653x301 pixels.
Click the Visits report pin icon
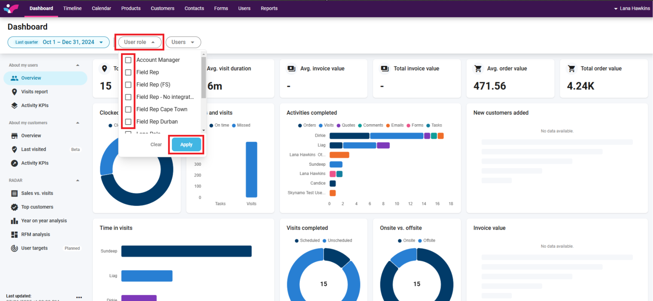click(15, 92)
